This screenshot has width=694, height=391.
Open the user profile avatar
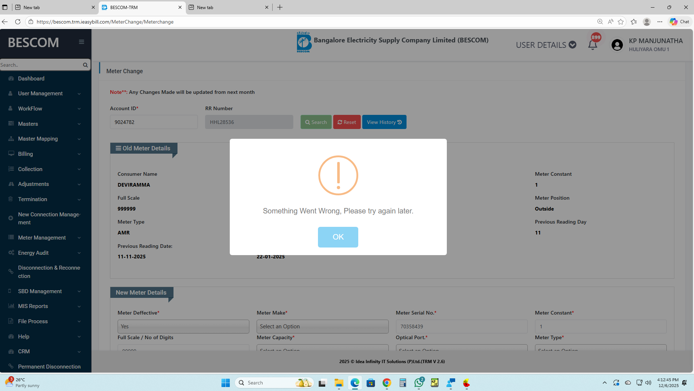[x=617, y=45]
